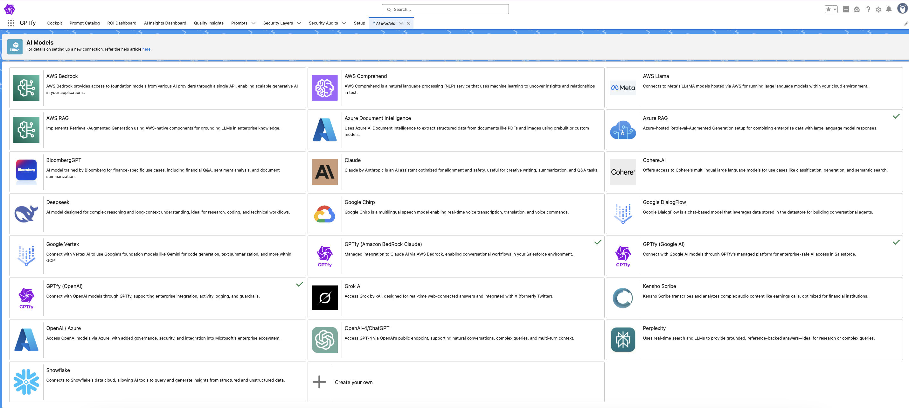Select the Snowflake card title
Viewport: 909px width, 408px height.
click(x=58, y=370)
